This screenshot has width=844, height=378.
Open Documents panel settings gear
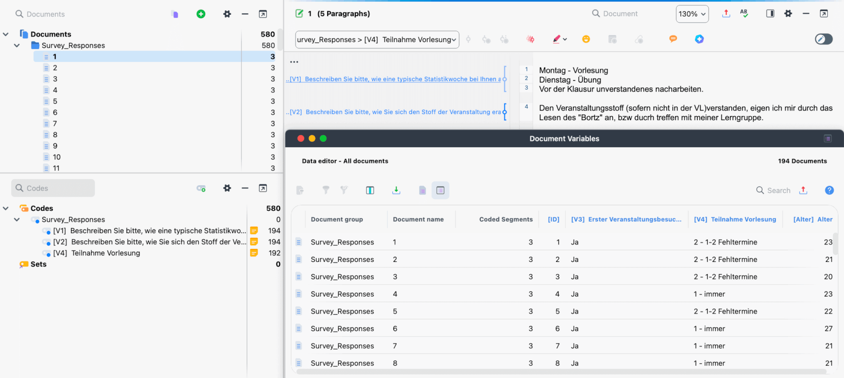227,14
